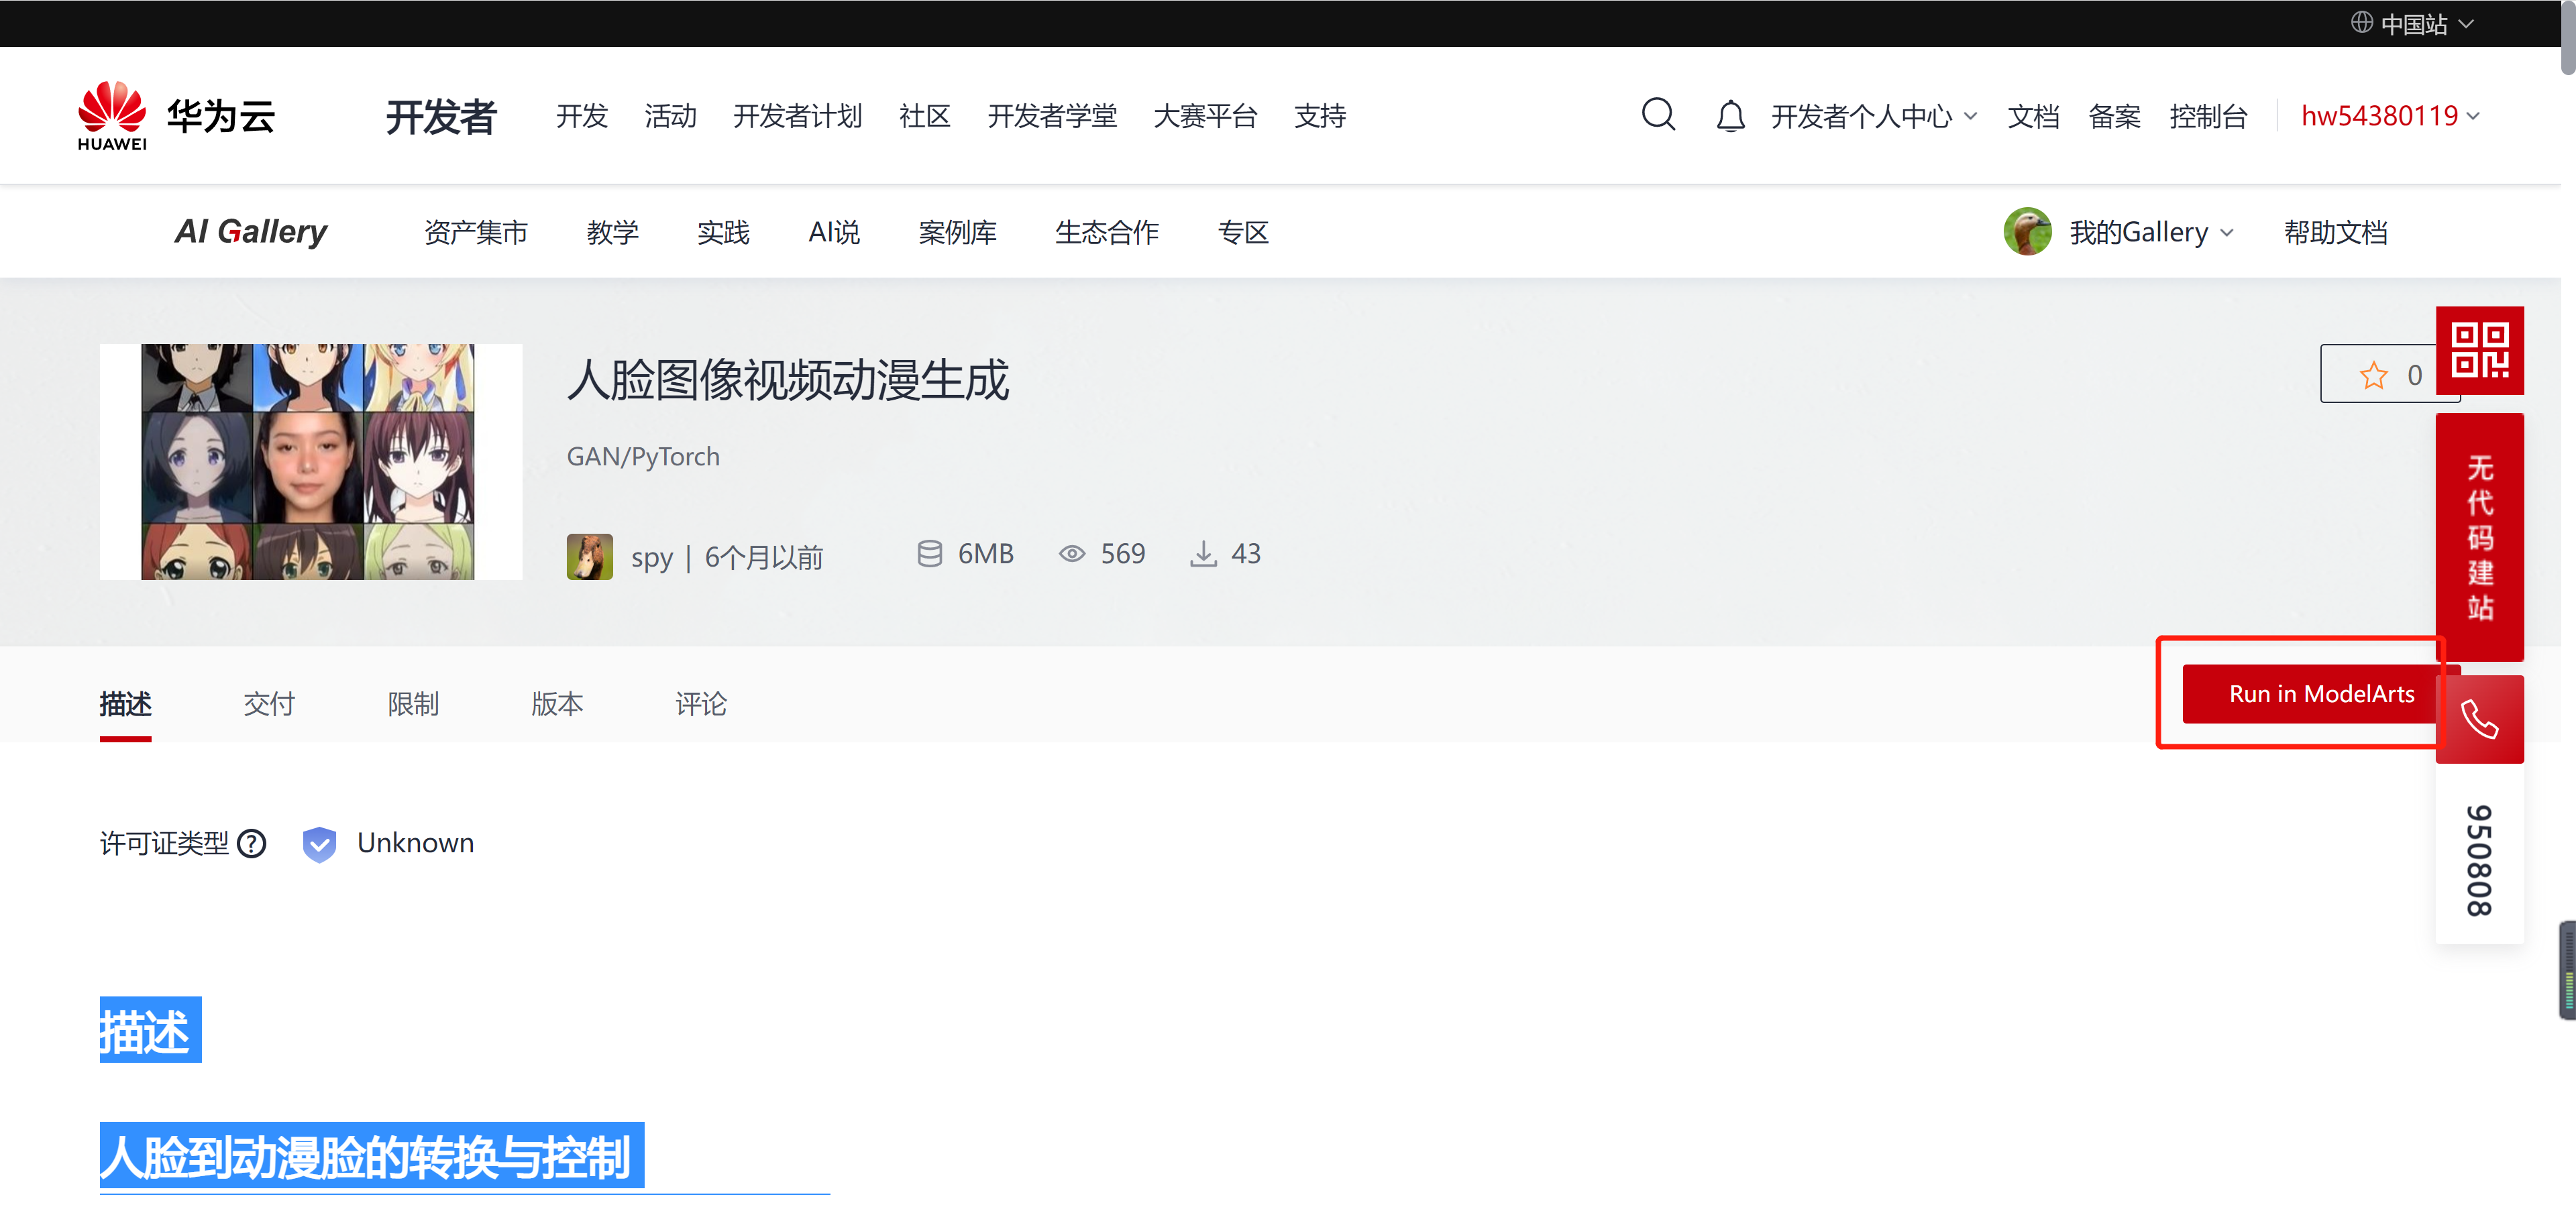This screenshot has width=2576, height=1209.
Task: Click the phone contact icon
Action: click(x=2479, y=718)
